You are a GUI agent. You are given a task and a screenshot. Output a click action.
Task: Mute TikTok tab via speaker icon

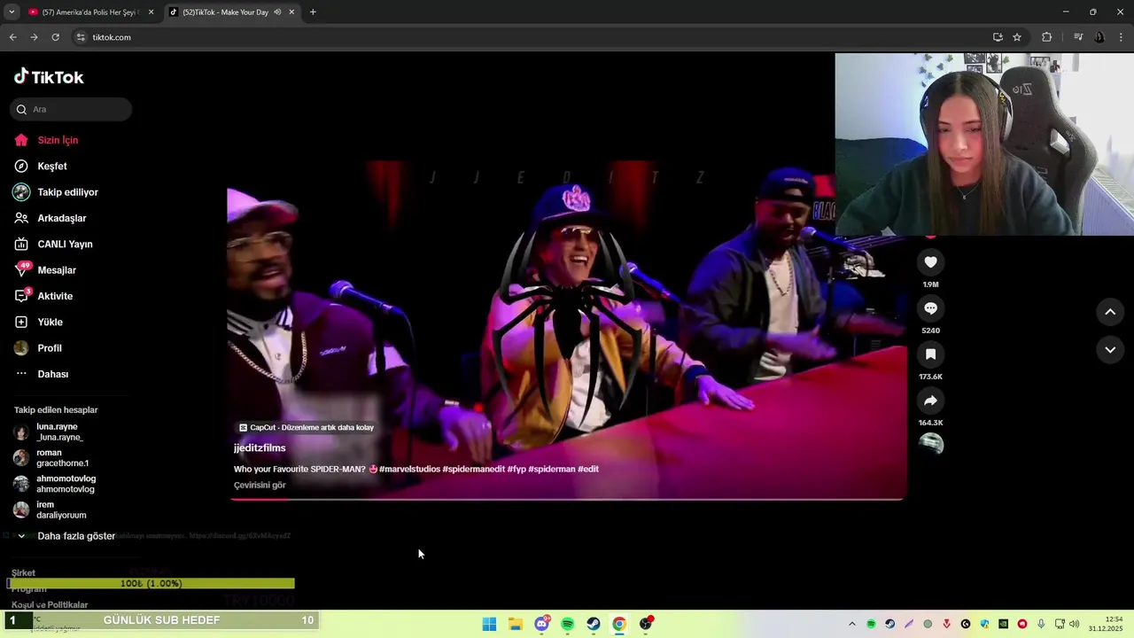click(277, 12)
